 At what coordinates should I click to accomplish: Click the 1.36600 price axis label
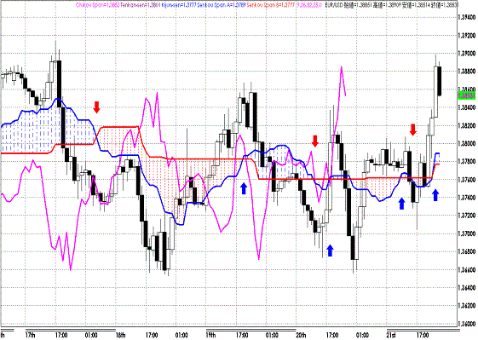click(x=467, y=269)
